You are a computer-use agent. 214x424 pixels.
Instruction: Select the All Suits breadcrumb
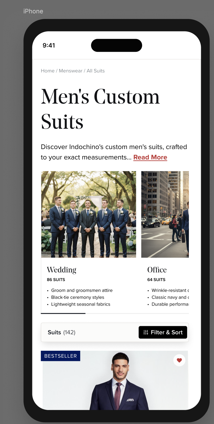click(x=96, y=71)
